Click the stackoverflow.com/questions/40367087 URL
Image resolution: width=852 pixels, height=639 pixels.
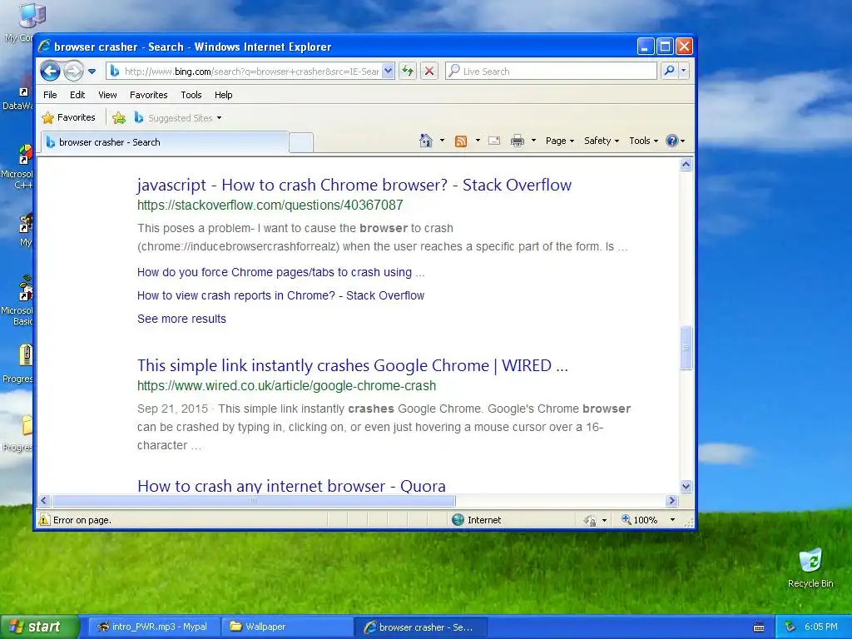click(270, 205)
